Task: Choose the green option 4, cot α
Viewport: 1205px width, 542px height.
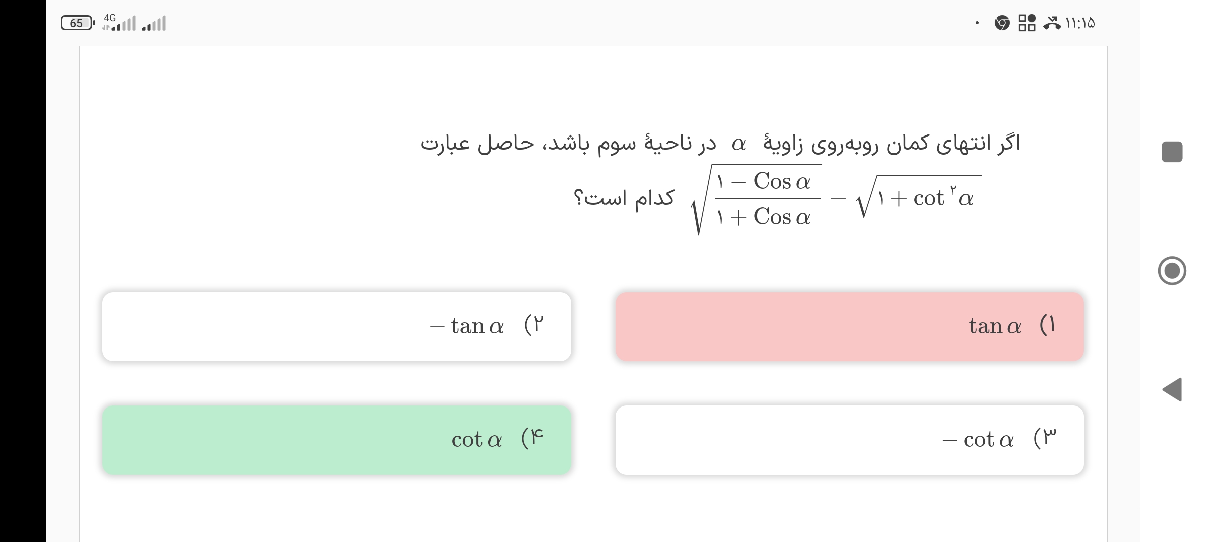Action: click(336, 440)
